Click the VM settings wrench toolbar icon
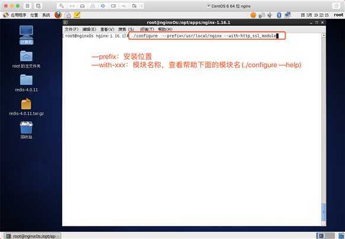The height and width of the screenshot is (239, 345). (62, 6)
